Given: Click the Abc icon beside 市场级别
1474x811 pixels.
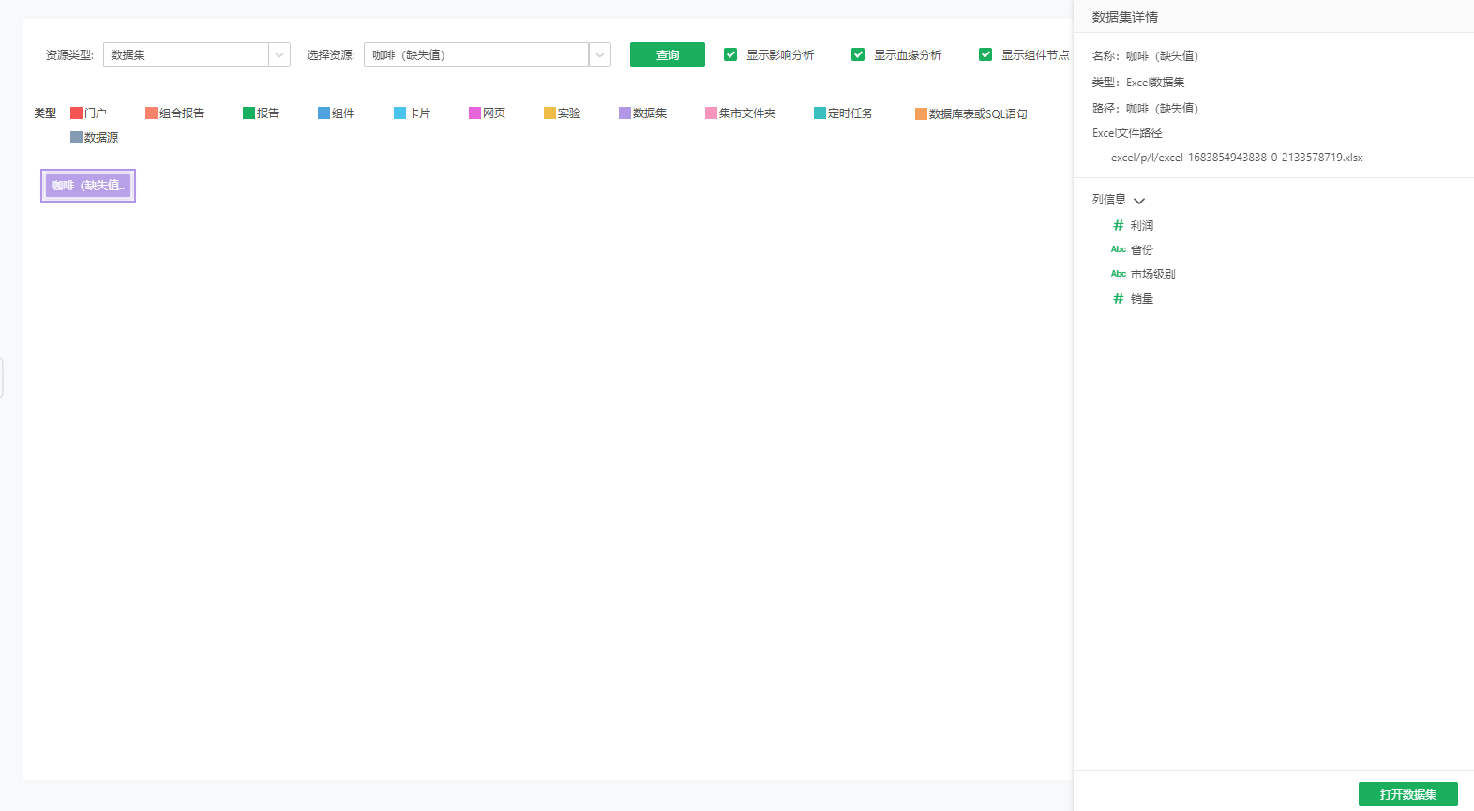Looking at the screenshot, I should (x=1118, y=274).
